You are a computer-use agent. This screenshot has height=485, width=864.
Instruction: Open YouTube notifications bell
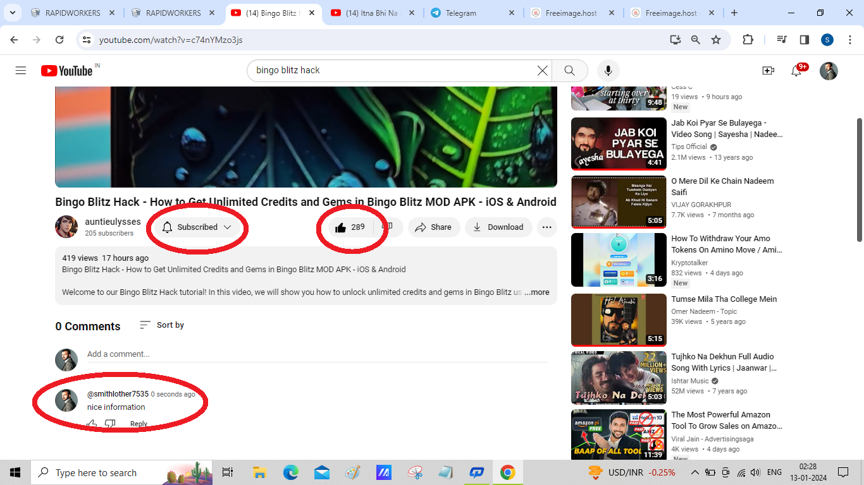tap(796, 71)
